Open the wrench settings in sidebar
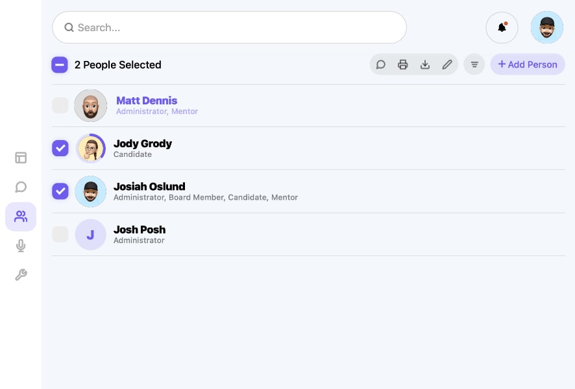575x389 pixels. click(21, 275)
